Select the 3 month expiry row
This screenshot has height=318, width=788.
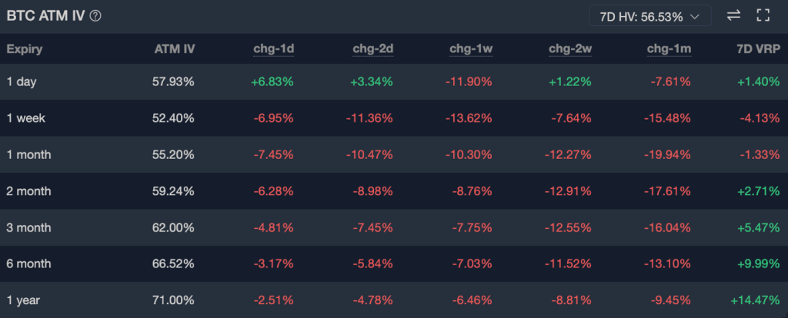pos(29,227)
